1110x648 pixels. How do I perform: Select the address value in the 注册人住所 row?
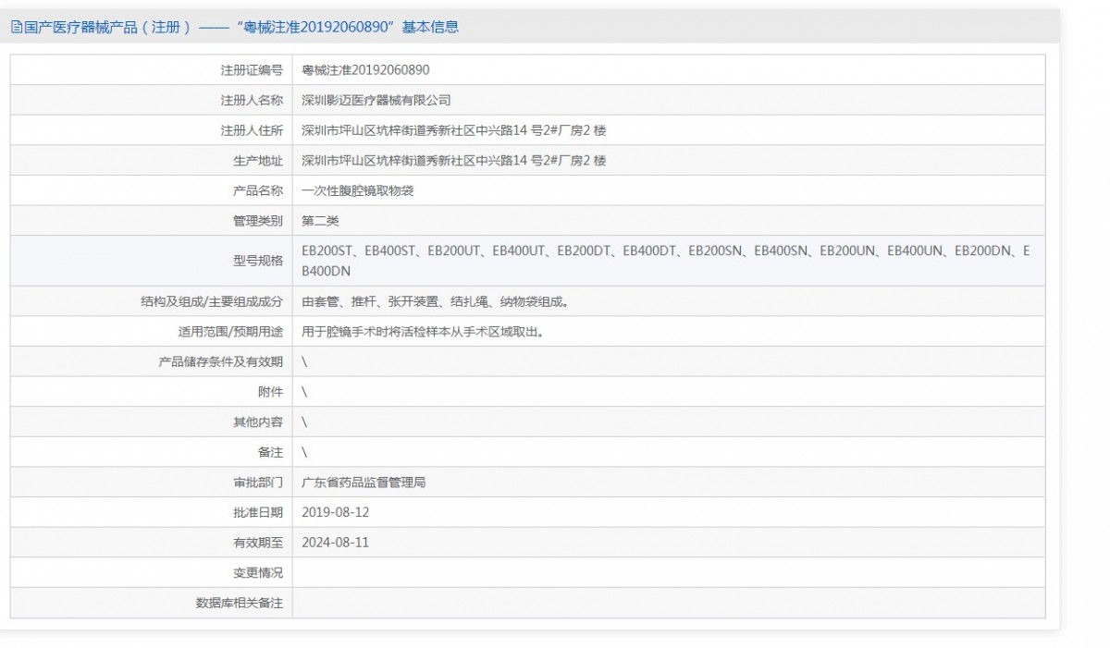click(454, 130)
